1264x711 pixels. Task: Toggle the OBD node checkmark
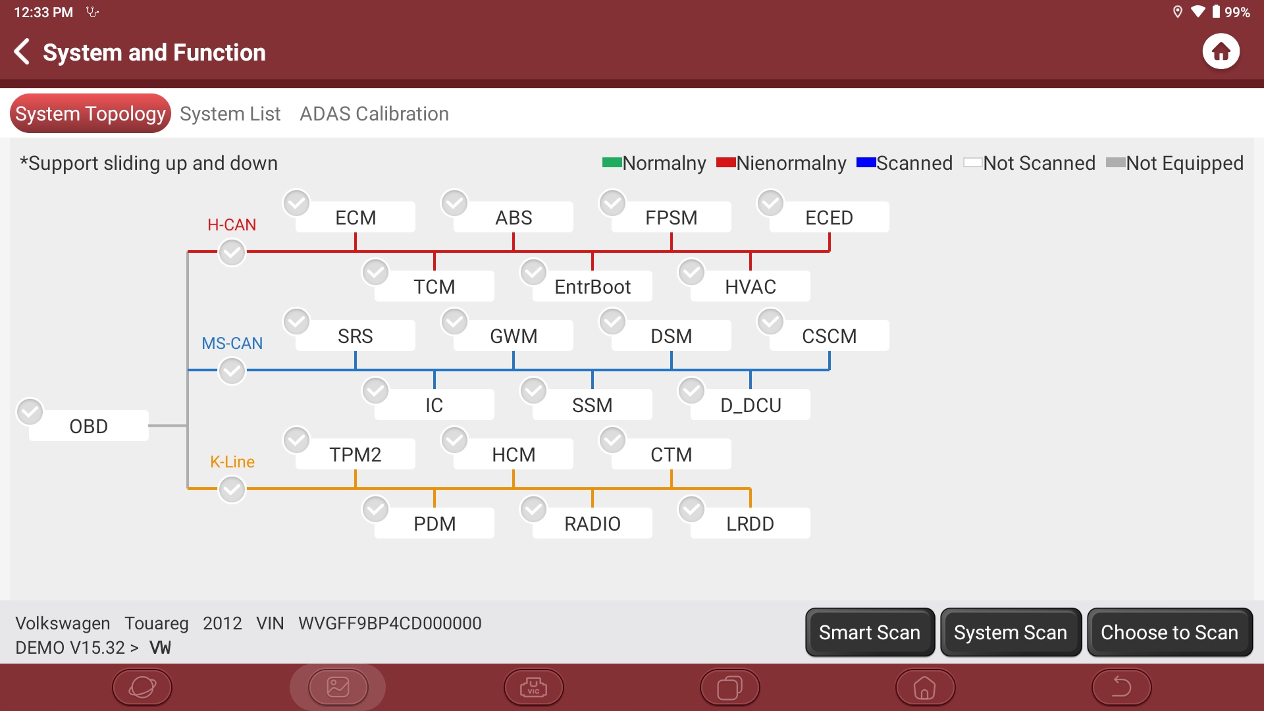pos(30,412)
